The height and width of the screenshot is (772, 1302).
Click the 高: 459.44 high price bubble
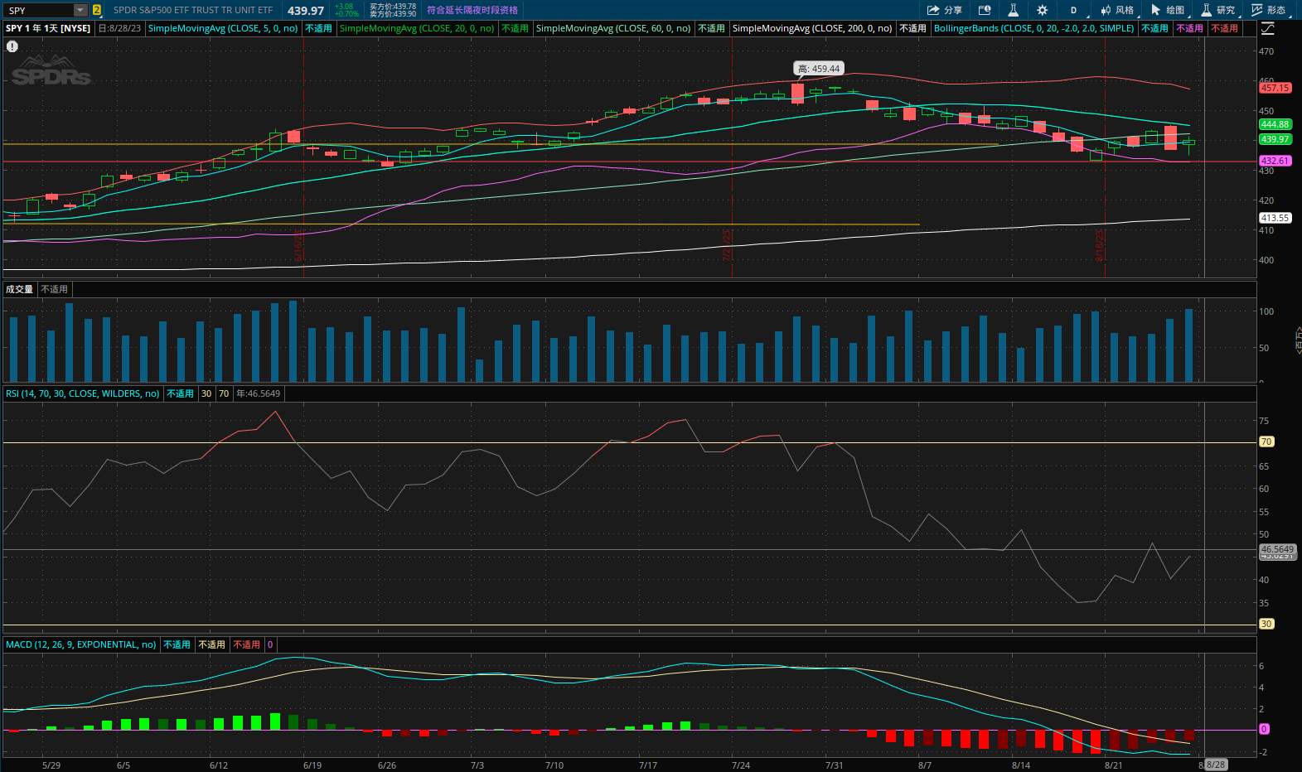point(819,69)
